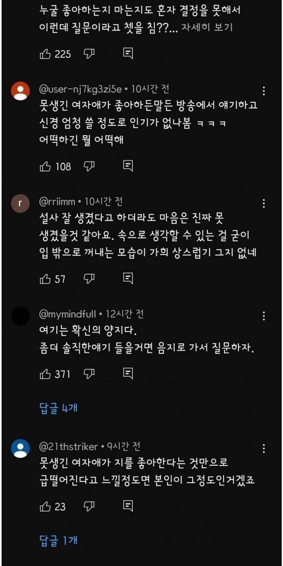Reply to @user-nj7kg3zi5e comment
The height and width of the screenshot is (566, 283).
click(128, 167)
